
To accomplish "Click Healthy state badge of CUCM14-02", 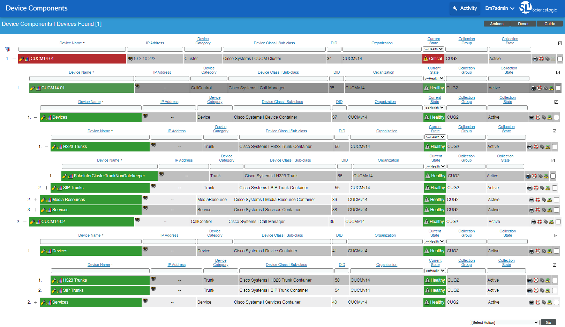I will (x=434, y=222).
